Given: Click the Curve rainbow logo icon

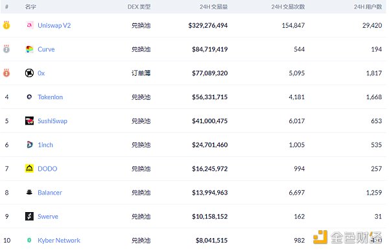Looking at the screenshot, I should point(30,49).
